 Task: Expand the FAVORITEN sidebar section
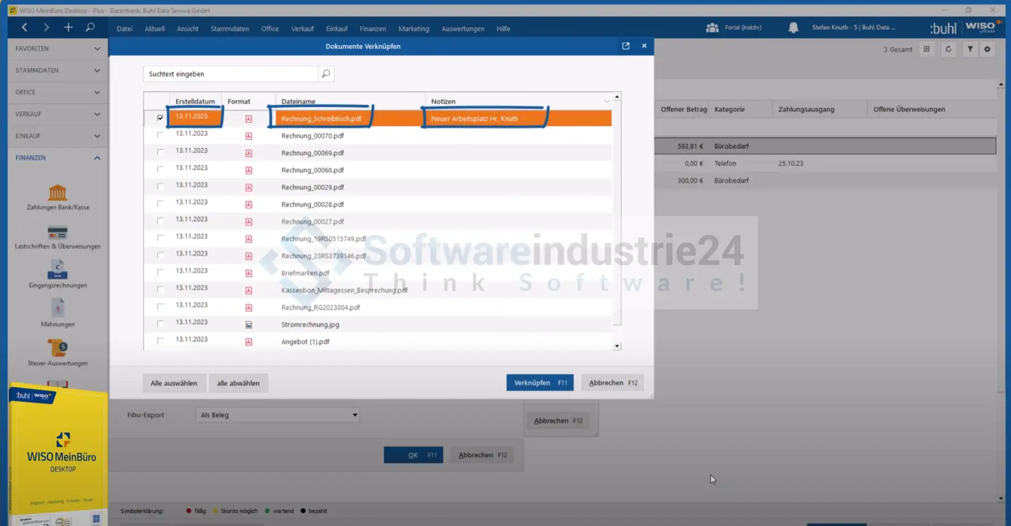click(x=97, y=49)
